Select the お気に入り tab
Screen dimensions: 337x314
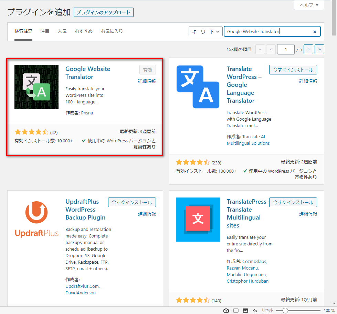coord(112,31)
